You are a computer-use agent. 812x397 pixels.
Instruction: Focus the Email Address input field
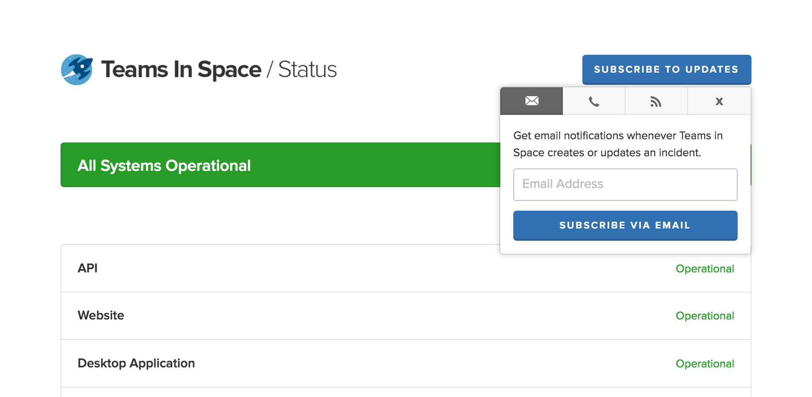coord(625,184)
